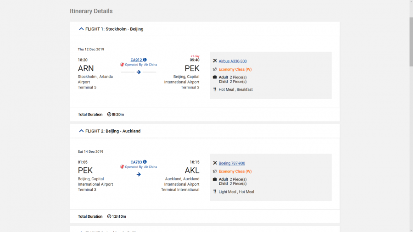This screenshot has height=232, width=413.
Task: Click the seat icon beside Flight 1 Economy Class
Action: tap(215, 70)
